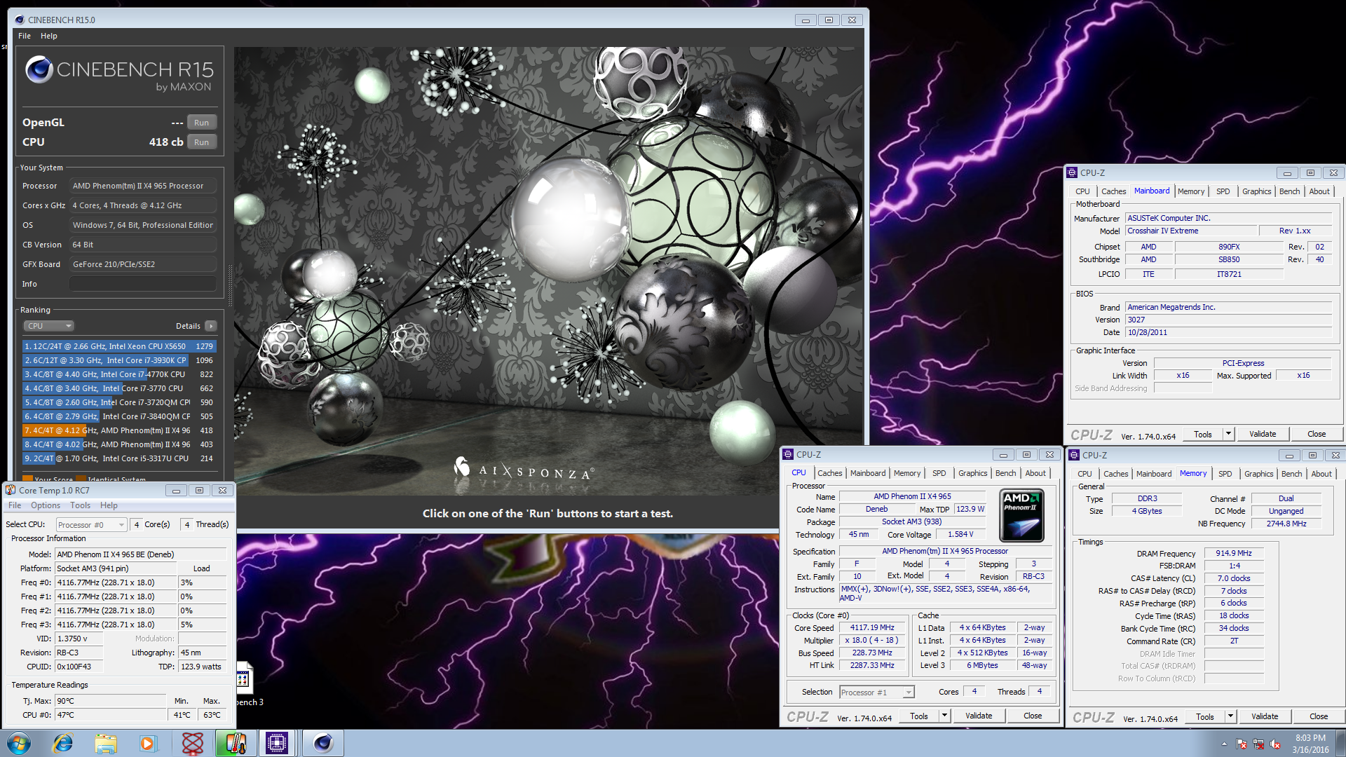The width and height of the screenshot is (1346, 757).
Task: Click Validate in CPU-Z CPU window
Action: click(979, 716)
